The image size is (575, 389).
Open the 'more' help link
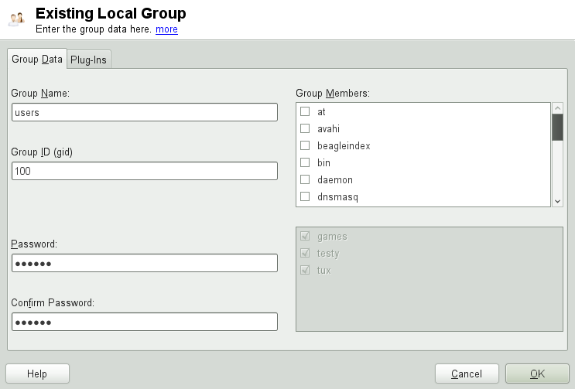(166, 29)
